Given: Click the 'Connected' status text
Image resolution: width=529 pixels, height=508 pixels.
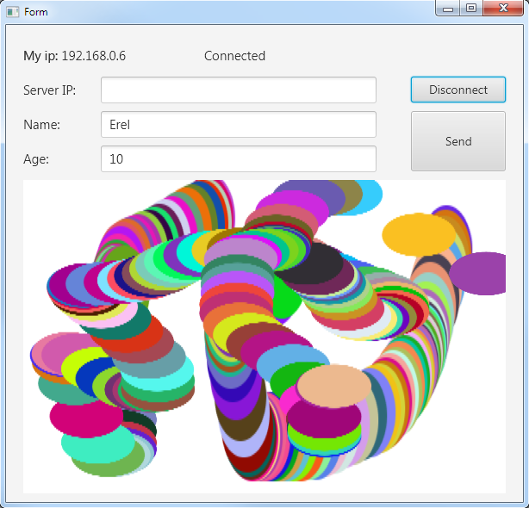Looking at the screenshot, I should [234, 56].
